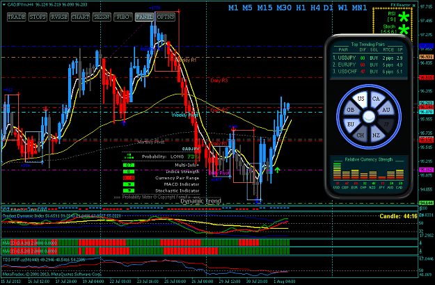Click the green up arrow buy signal
The width and height of the screenshot is (435, 285).
pos(277,170)
